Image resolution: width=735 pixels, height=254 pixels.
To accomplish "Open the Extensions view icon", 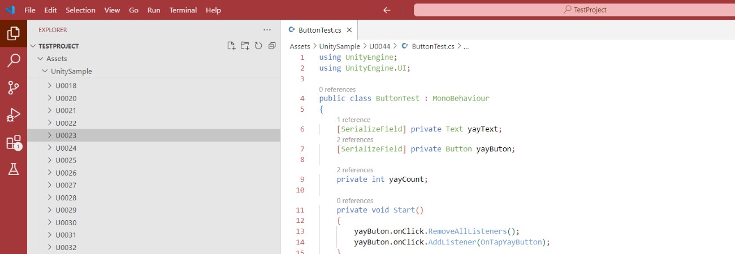I will (14, 142).
